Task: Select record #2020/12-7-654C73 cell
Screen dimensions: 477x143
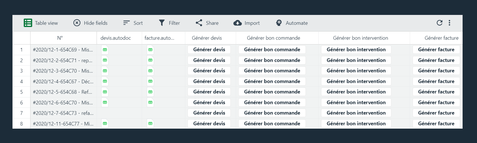Action: (x=64, y=113)
